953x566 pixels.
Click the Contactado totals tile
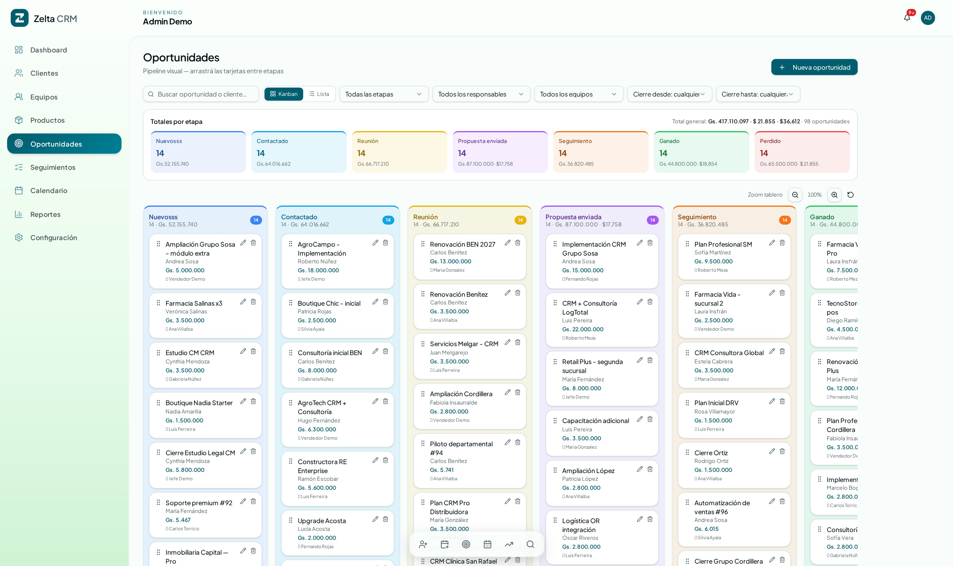pyautogui.click(x=299, y=152)
